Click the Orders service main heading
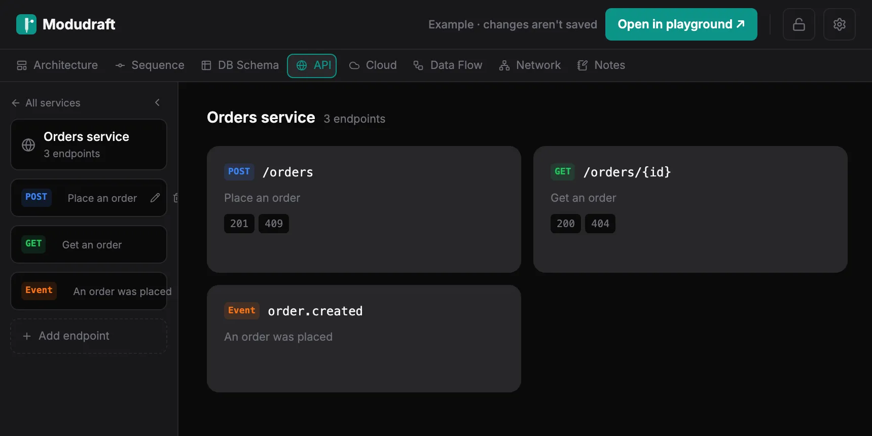Viewport: 872px width, 436px height. pos(261,118)
